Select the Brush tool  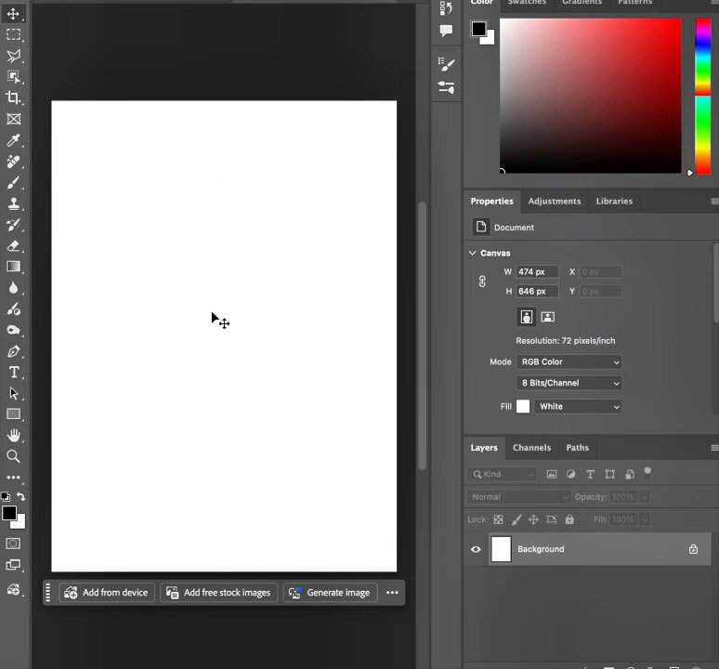[x=13, y=182]
